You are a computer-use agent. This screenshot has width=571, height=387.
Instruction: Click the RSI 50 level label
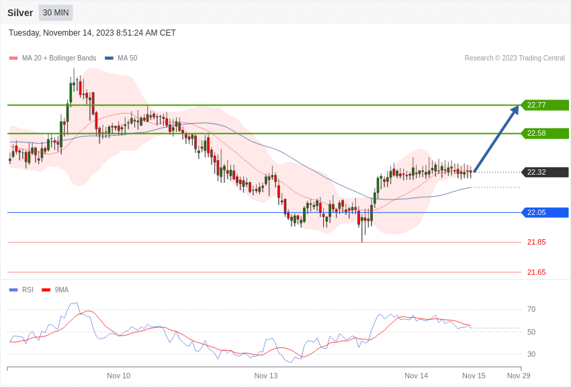[531, 332]
